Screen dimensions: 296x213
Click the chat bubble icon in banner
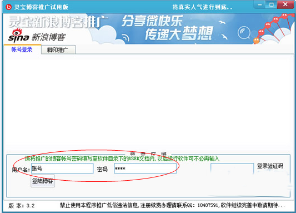pyautogui.click(x=244, y=33)
